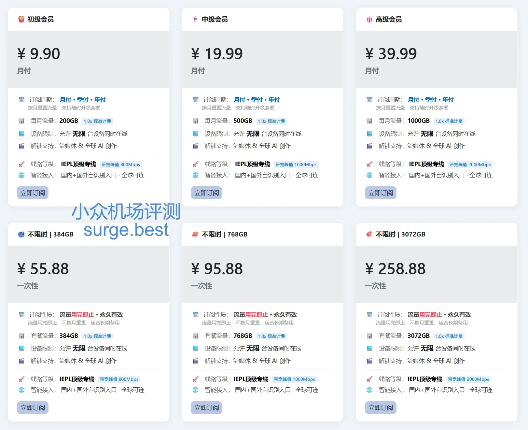This screenshot has height=430, width=528.
Task: Click the 1.0x 标准计费 badge on 高级会员
Action: [x=450, y=121]
